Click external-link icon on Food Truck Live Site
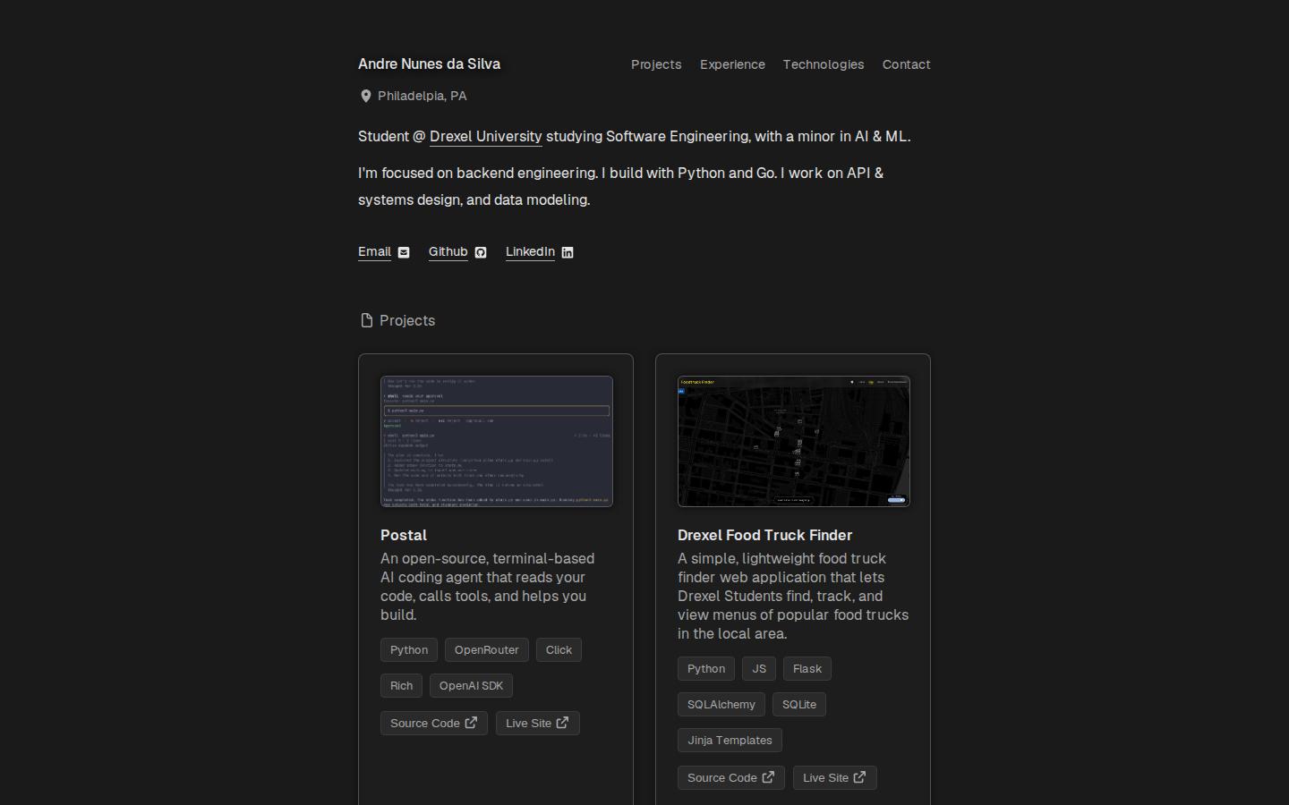This screenshot has height=805, width=1289. tap(859, 777)
